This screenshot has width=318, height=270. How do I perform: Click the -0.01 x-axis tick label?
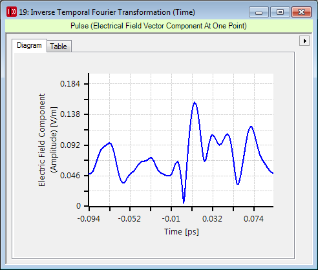coord(171,219)
